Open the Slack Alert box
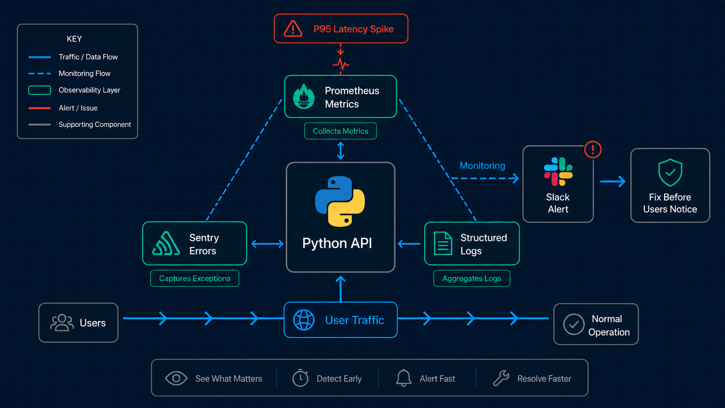 [558, 184]
